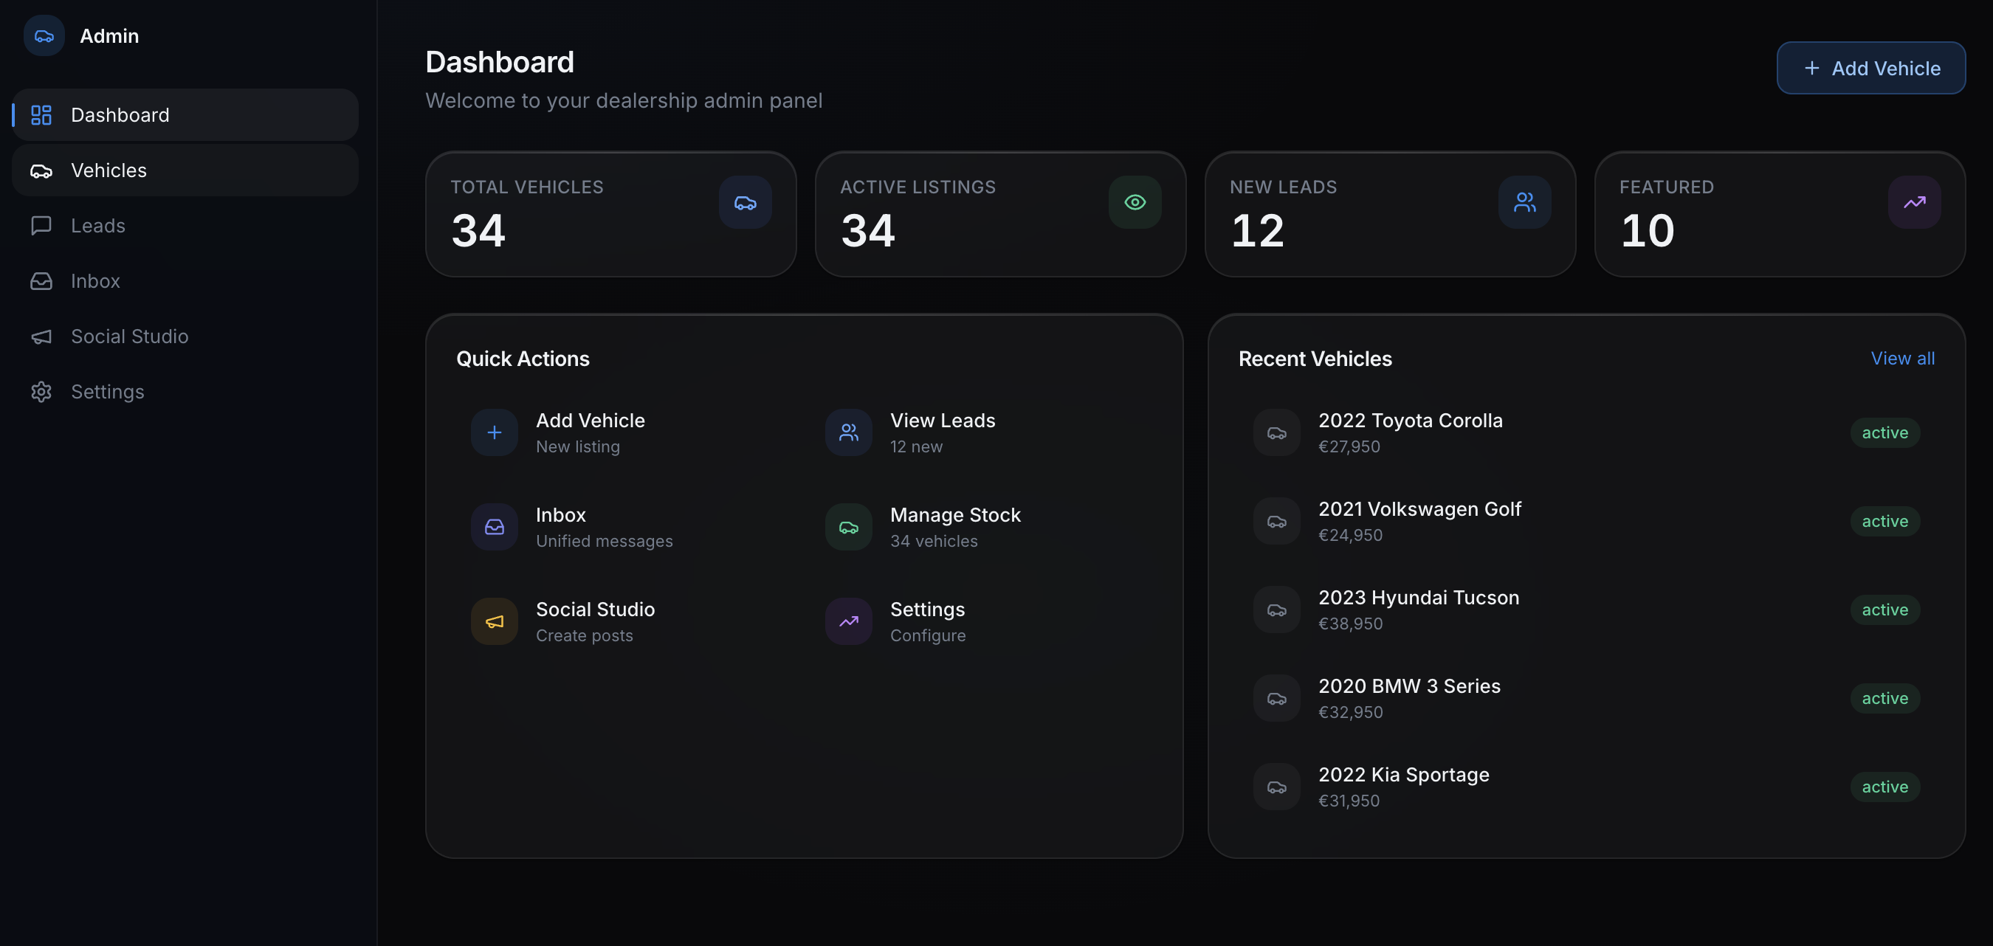This screenshot has width=1993, height=946.
Task: Click the Active Listings count 34
Action: point(868,231)
